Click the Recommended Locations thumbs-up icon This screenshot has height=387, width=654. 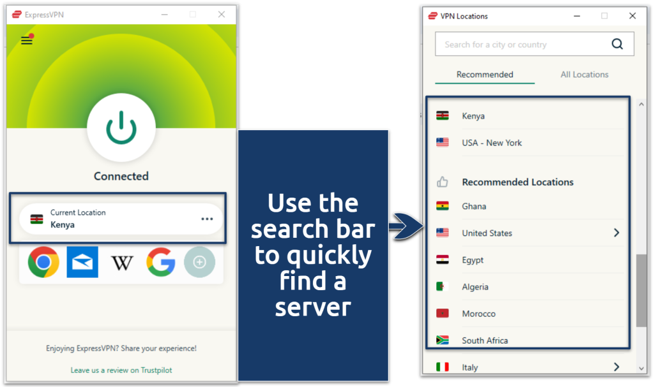tap(443, 182)
